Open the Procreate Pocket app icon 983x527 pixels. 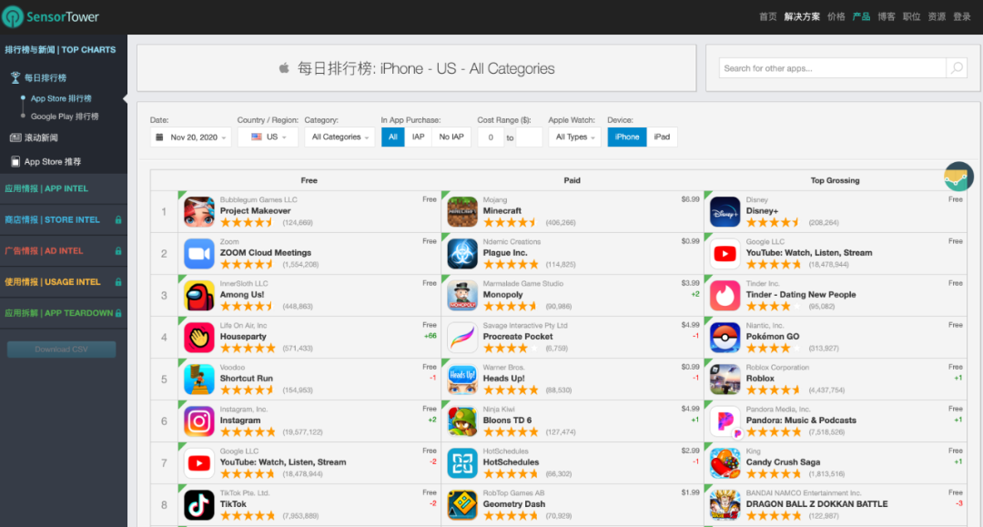462,338
